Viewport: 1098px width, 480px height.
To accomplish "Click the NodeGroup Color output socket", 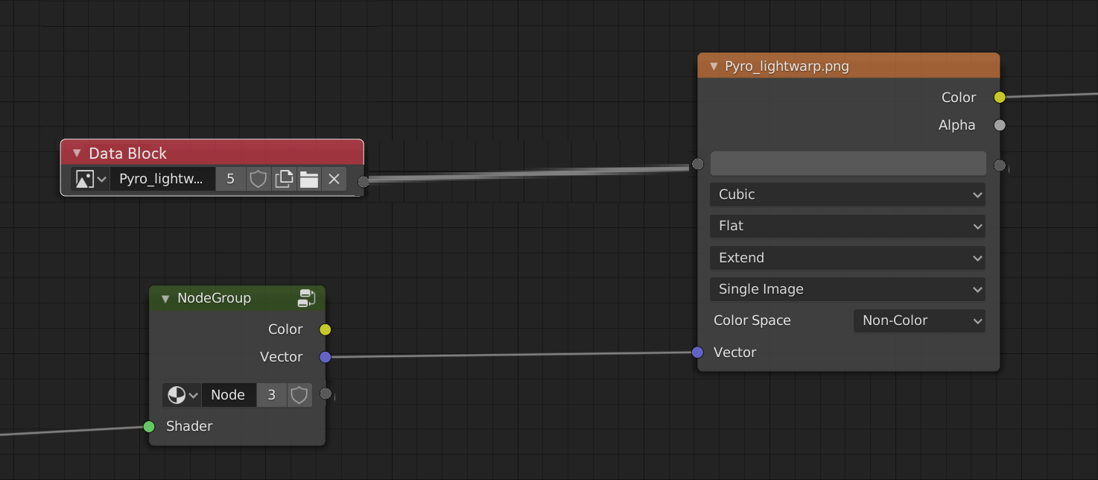I will click(x=325, y=329).
